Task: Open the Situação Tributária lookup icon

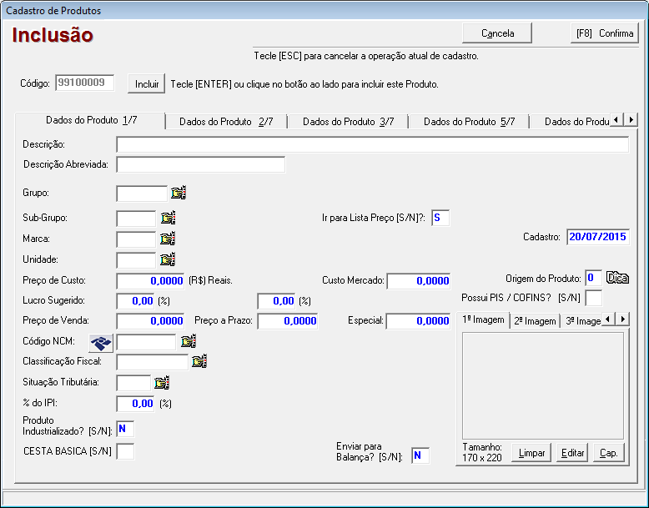Action: pos(162,383)
